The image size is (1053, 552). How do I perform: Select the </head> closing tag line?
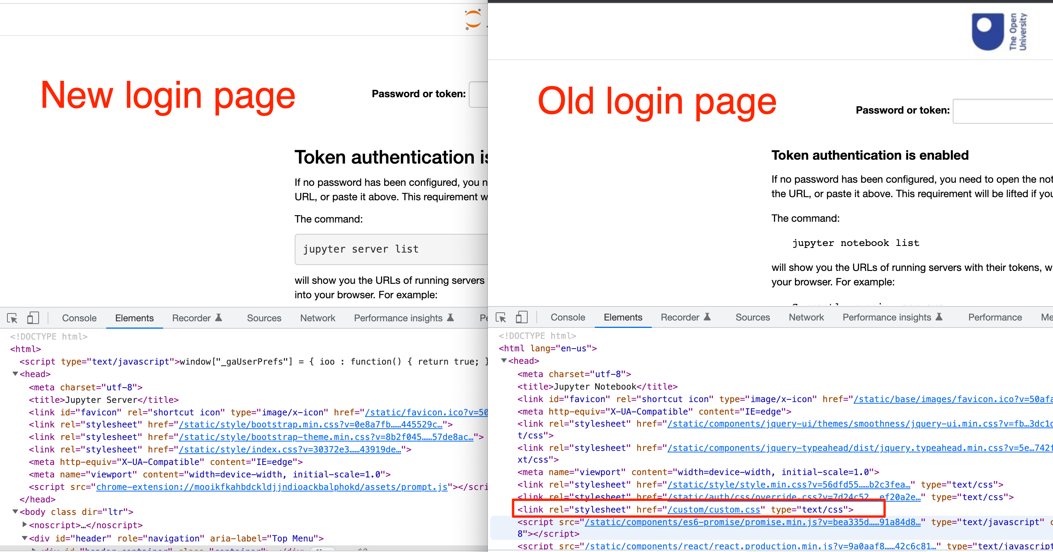37,499
